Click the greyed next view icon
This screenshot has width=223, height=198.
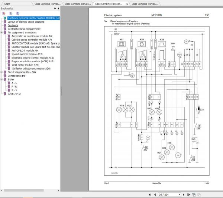pos(199,195)
